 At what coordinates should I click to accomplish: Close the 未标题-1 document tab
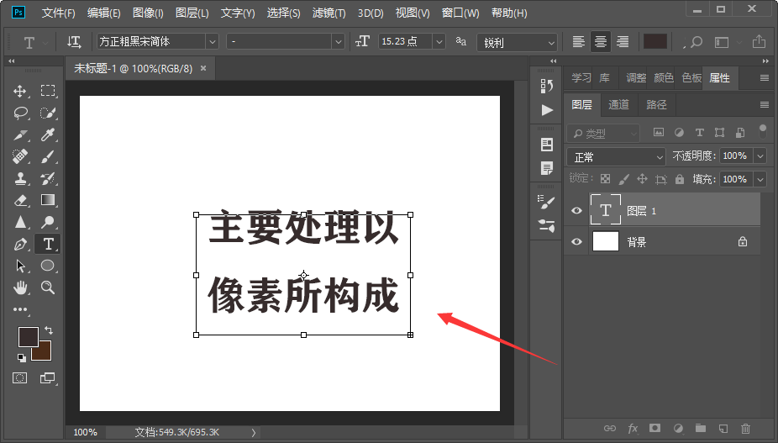[x=203, y=69]
